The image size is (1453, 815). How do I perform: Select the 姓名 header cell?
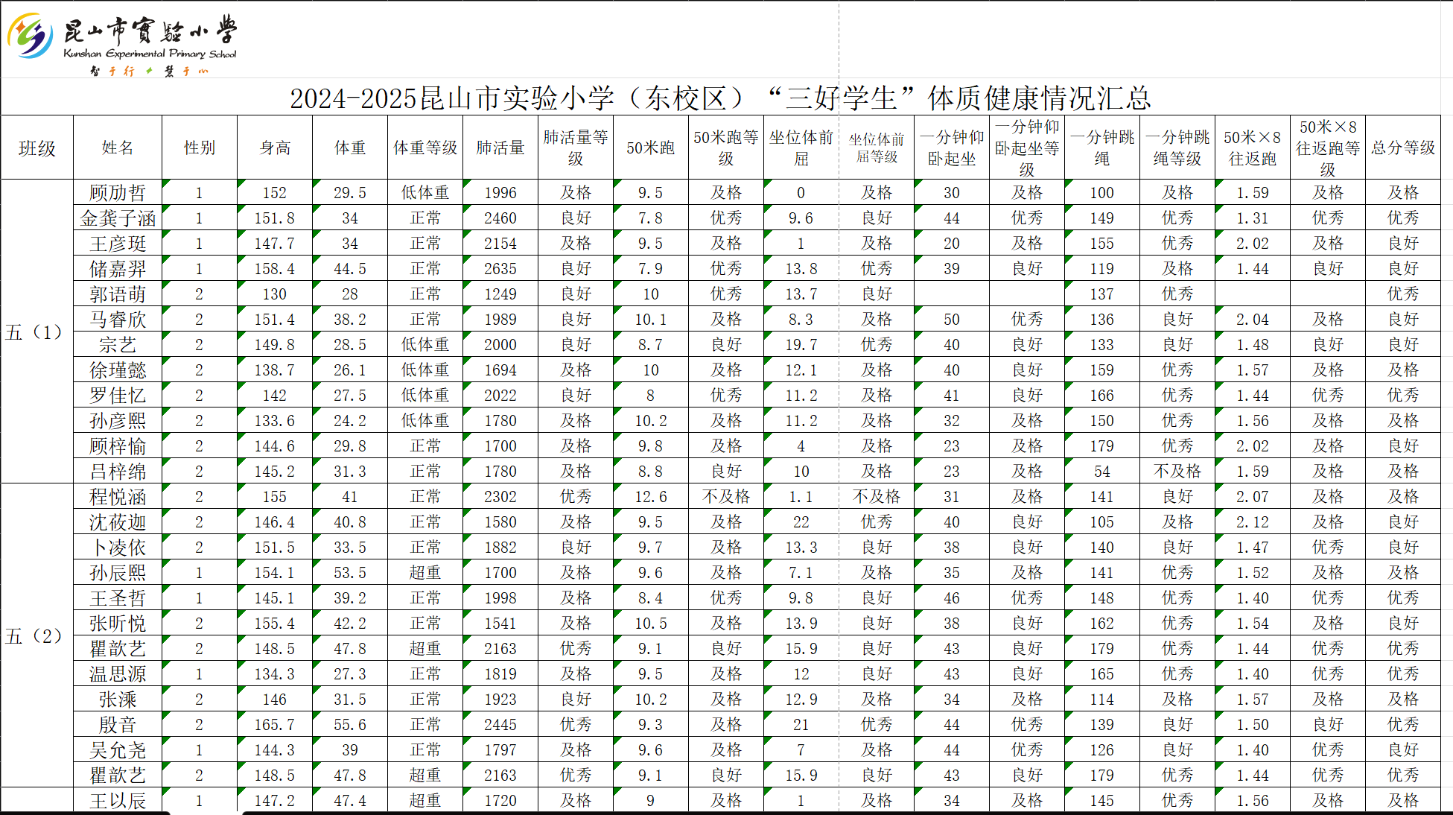118,148
